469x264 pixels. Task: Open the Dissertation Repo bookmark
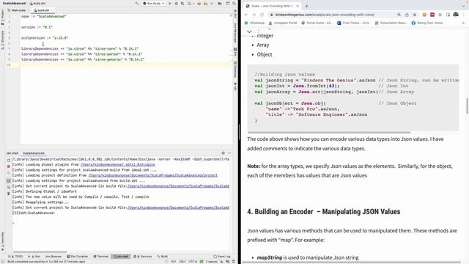pyautogui.click(x=391, y=23)
